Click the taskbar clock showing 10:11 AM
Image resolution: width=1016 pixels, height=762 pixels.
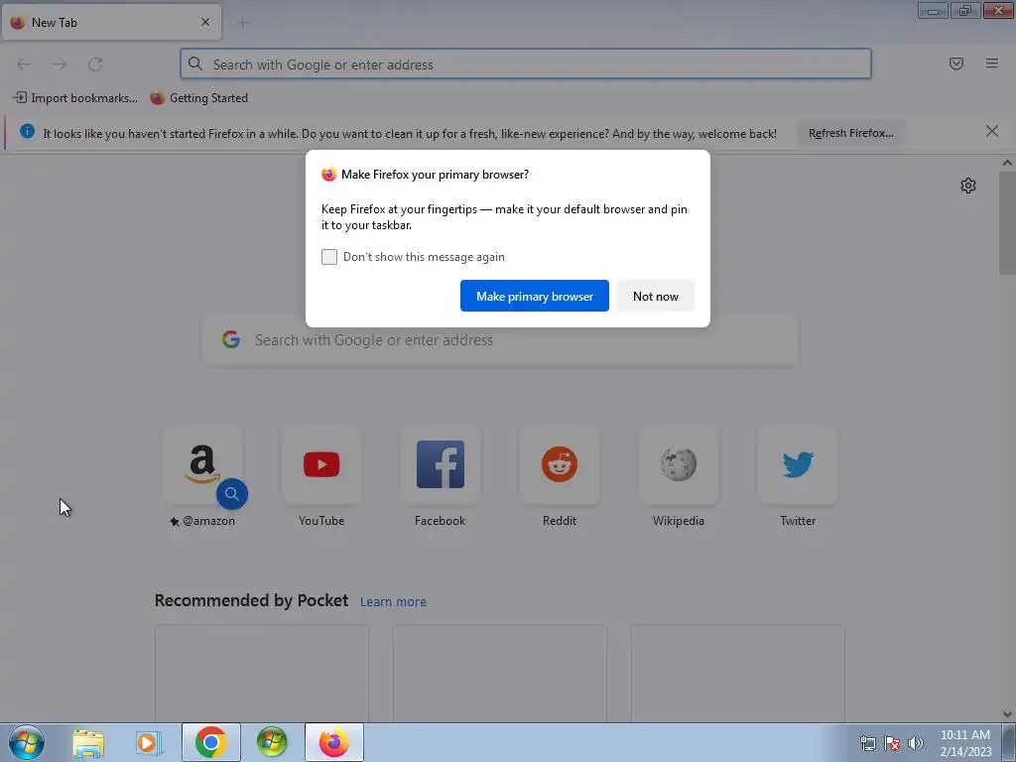965,743
